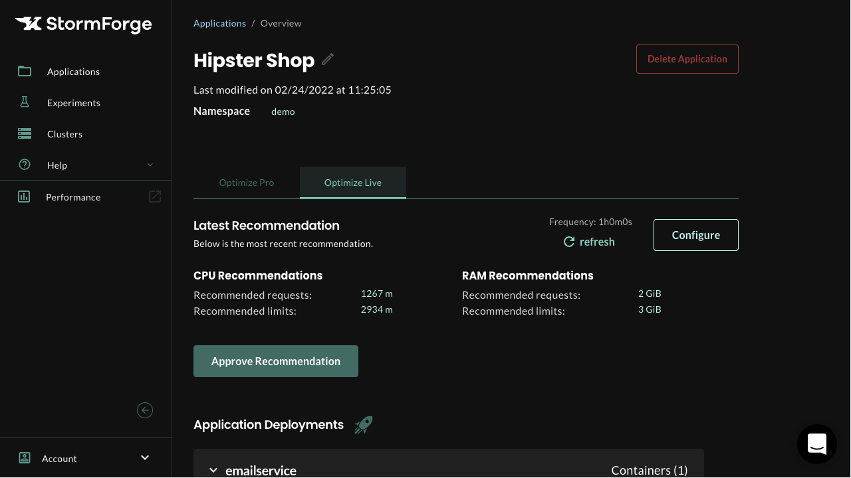Screen dimensions: 851x478
Task: Click the Overview breadcrumb text
Action: coord(281,23)
